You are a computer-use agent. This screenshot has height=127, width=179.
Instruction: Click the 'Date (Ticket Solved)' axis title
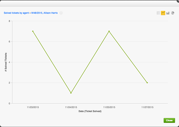(x=90, y=111)
